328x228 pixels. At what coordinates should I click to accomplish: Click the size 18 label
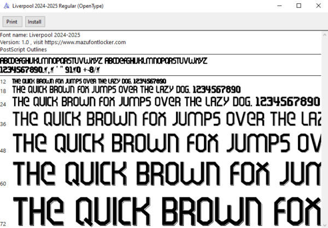3,91
